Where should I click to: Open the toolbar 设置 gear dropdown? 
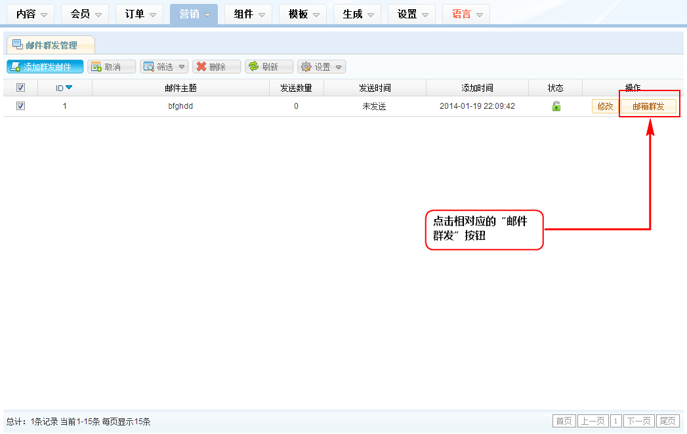[322, 67]
